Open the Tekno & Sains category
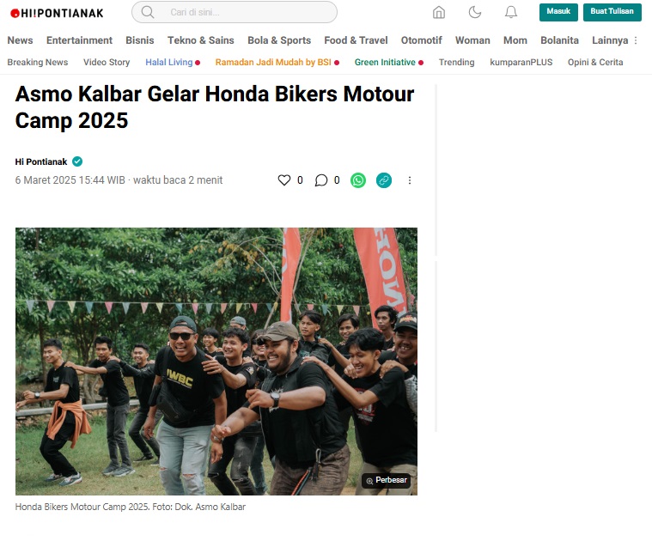652x541 pixels. [x=201, y=40]
